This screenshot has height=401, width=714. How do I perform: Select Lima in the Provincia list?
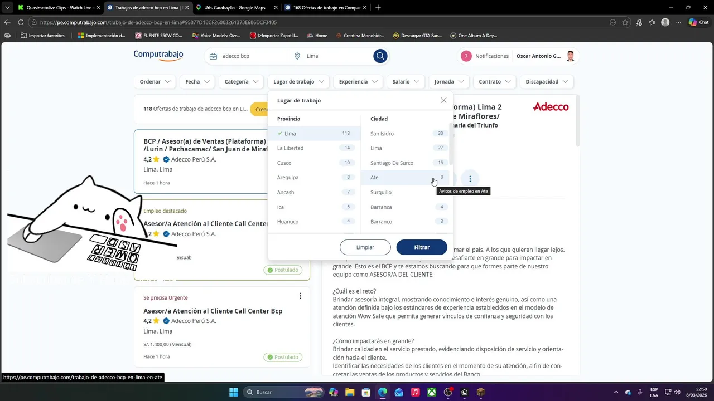314,134
